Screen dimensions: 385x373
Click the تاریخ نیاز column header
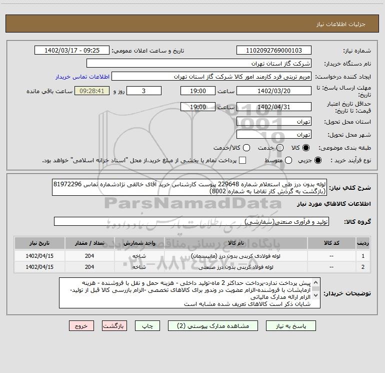point(39,243)
